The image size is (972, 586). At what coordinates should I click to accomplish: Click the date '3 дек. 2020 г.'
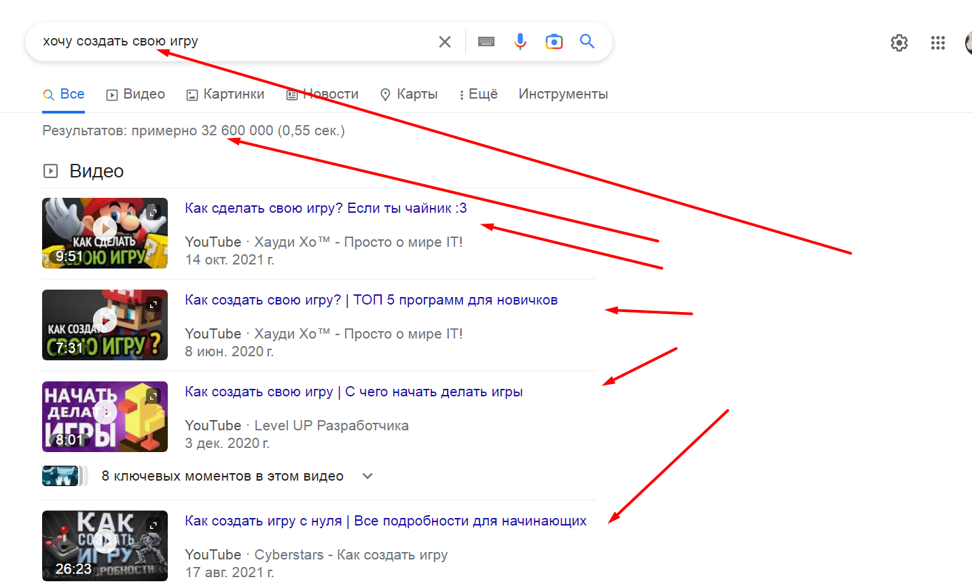point(228,443)
